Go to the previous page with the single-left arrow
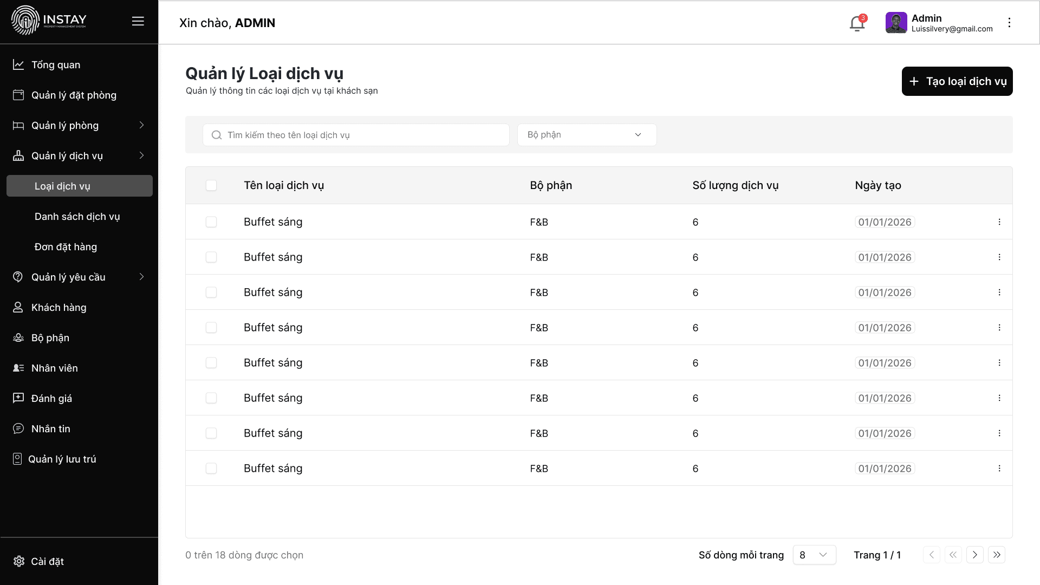The image size is (1040, 585). 932,555
